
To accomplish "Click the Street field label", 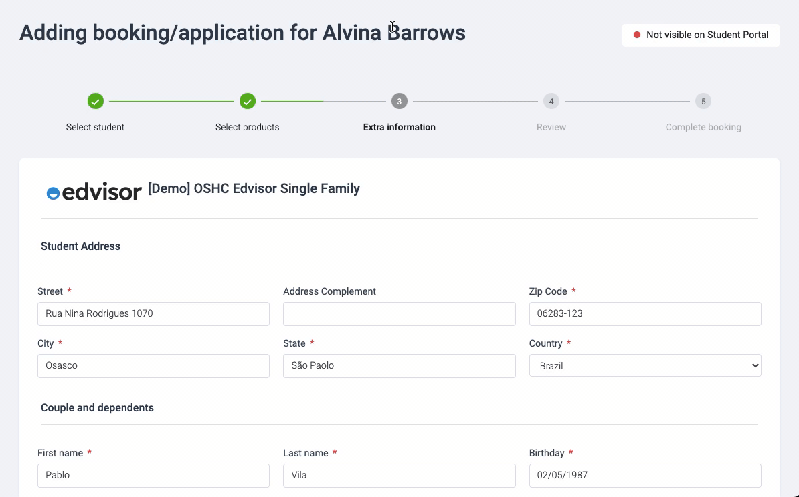I will click(x=50, y=291).
